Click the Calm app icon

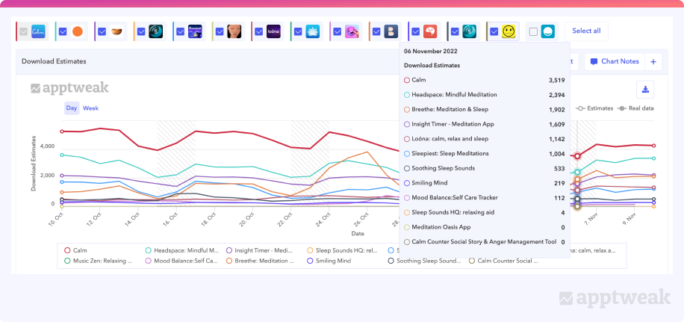[39, 31]
